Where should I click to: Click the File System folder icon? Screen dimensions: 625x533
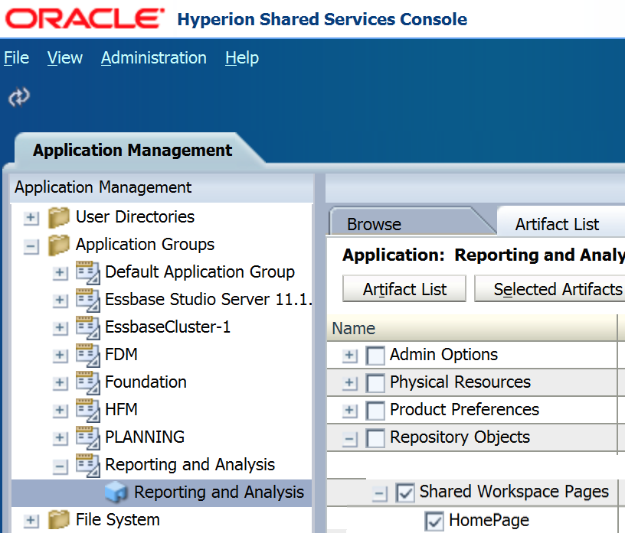tap(59, 520)
